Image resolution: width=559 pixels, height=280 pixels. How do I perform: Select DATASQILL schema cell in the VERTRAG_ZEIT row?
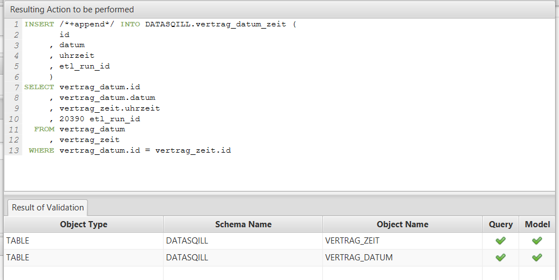187,241
